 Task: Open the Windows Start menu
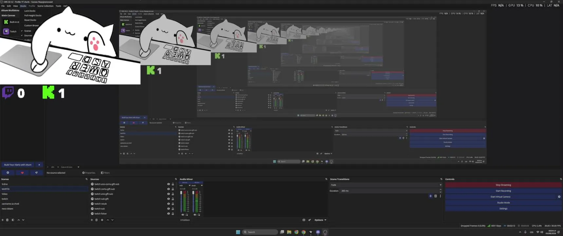pyautogui.click(x=238, y=232)
